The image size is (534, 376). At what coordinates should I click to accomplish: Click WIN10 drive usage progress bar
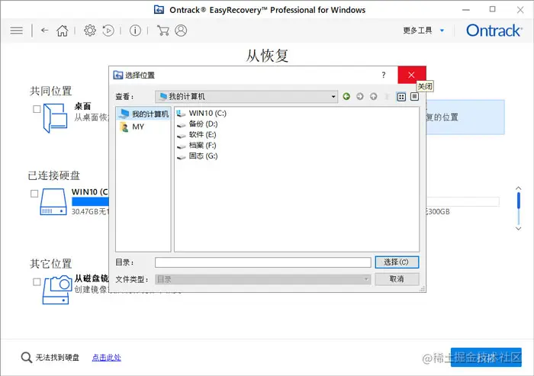(x=90, y=201)
